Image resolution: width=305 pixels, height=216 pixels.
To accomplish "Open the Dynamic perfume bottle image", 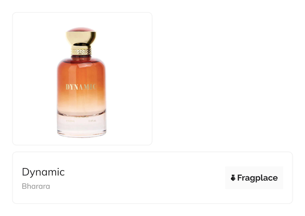I will click(x=81, y=82).
